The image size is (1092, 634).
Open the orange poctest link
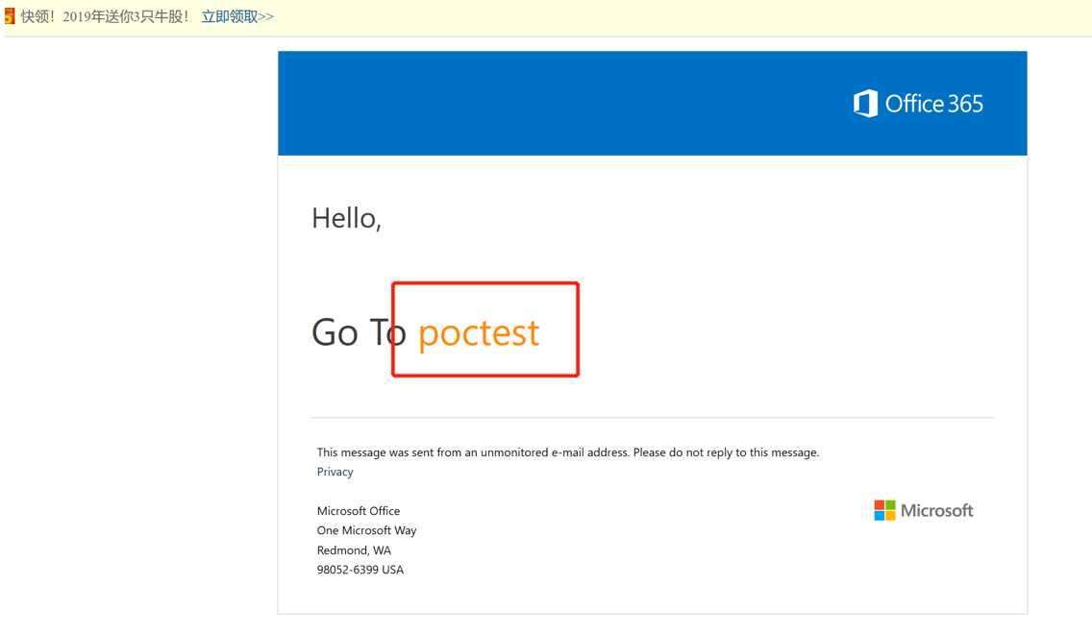tap(479, 332)
